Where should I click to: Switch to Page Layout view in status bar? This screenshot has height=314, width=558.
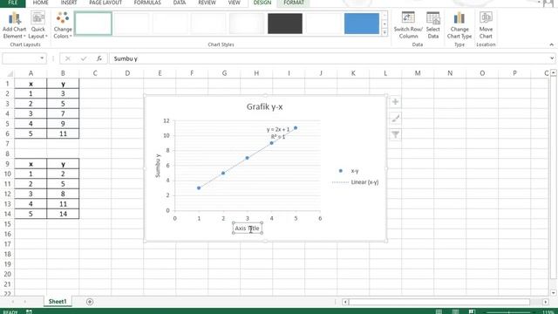455,311
